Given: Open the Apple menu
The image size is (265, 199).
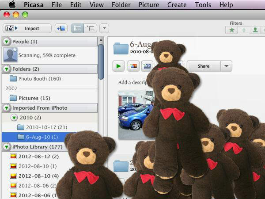Looking at the screenshot, I should (12, 4).
